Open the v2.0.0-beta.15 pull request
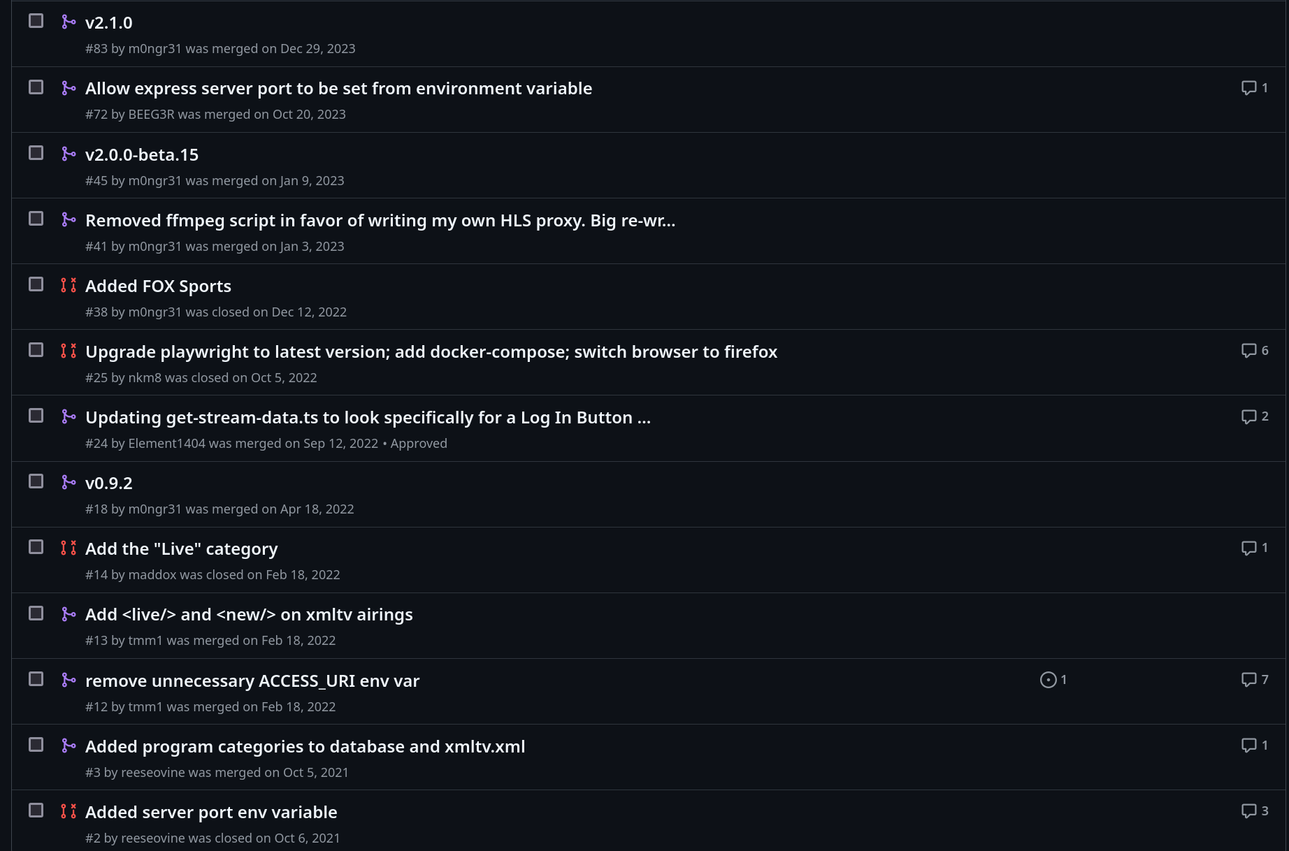Viewport: 1289px width, 851px height. tap(142, 154)
